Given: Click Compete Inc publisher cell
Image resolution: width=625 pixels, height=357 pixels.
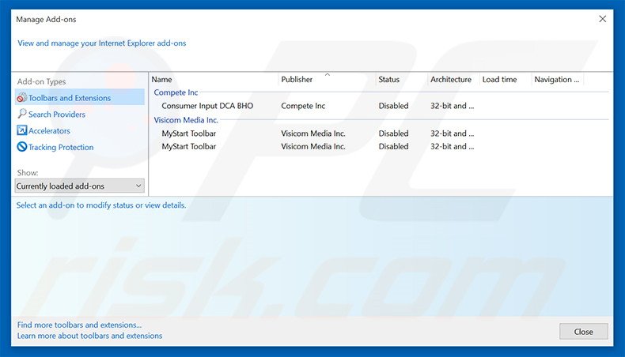Looking at the screenshot, I should click(303, 106).
